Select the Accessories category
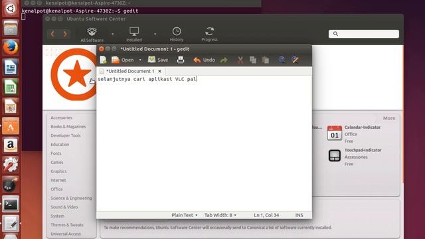Image resolution: width=425 pixels, height=239 pixels. tap(61, 118)
